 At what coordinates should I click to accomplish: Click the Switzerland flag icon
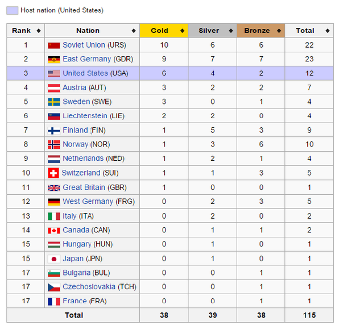[x=53, y=173]
